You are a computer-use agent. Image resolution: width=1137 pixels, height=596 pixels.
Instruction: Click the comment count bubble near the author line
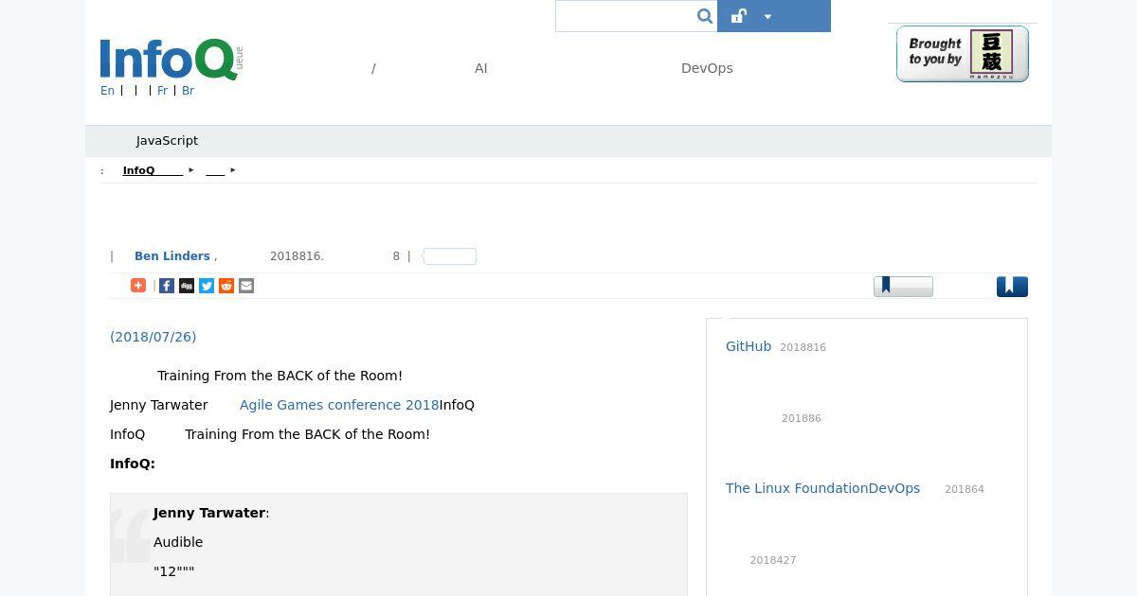(x=449, y=256)
